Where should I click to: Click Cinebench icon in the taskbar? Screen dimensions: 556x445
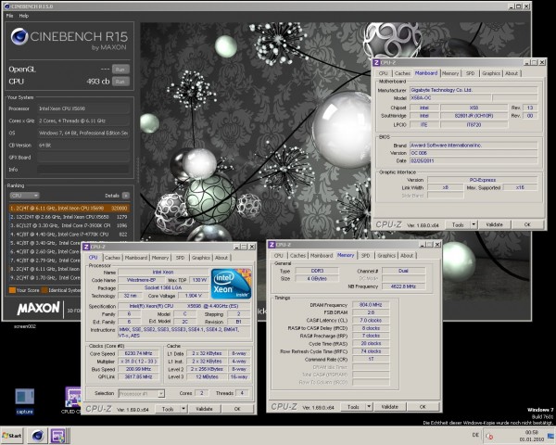(38, 436)
